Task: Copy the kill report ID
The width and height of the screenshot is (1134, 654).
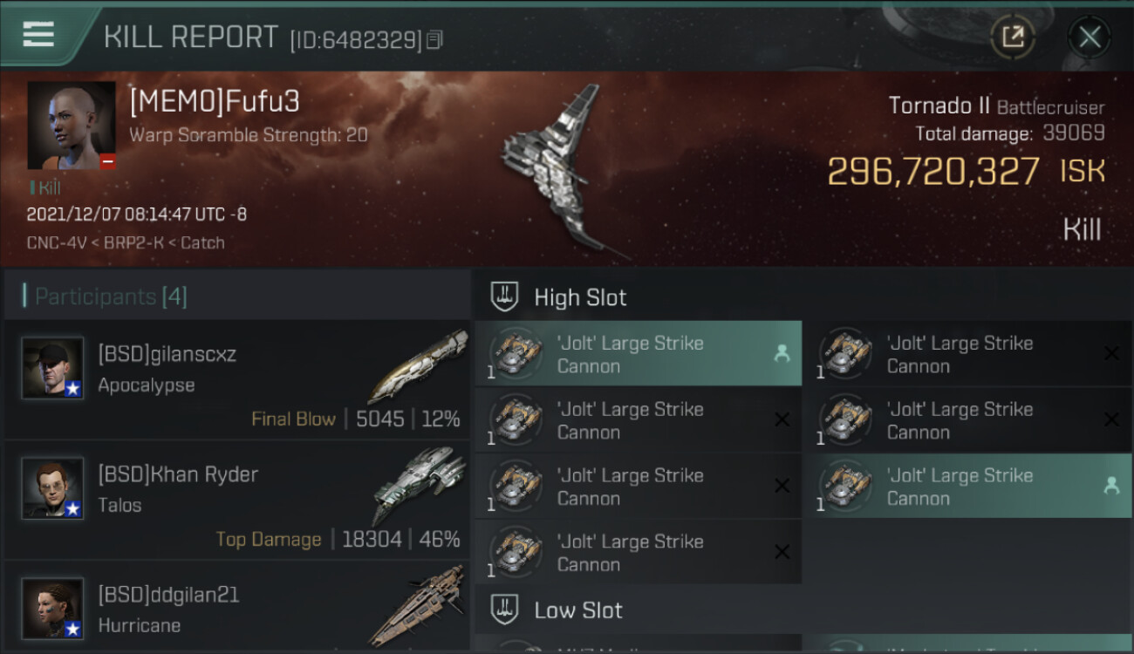Action: [x=434, y=40]
